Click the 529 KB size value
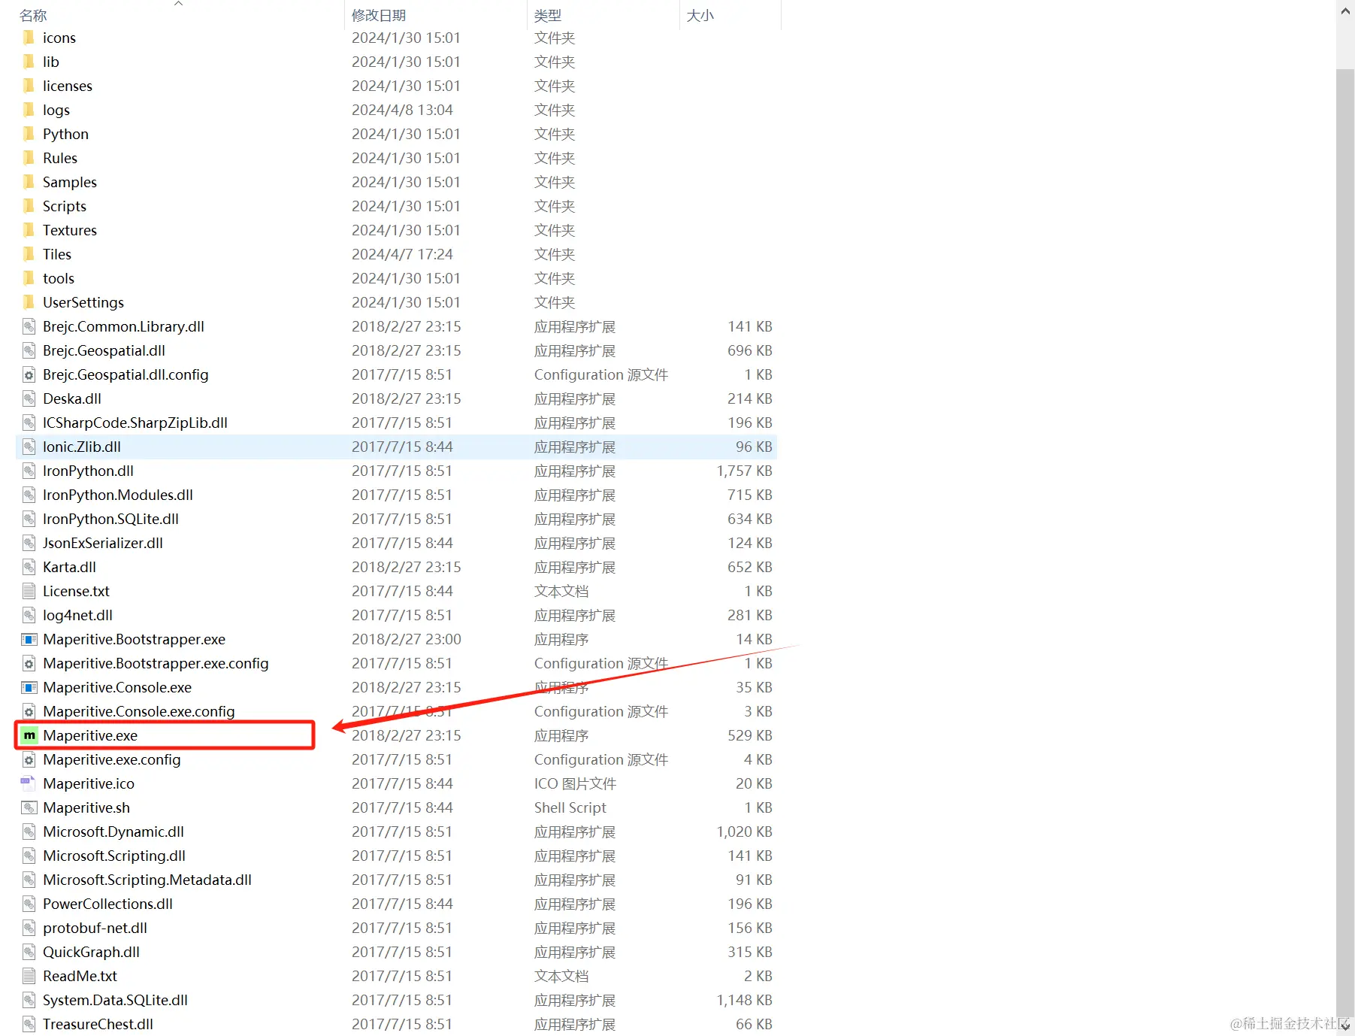This screenshot has height=1036, width=1355. click(750, 735)
